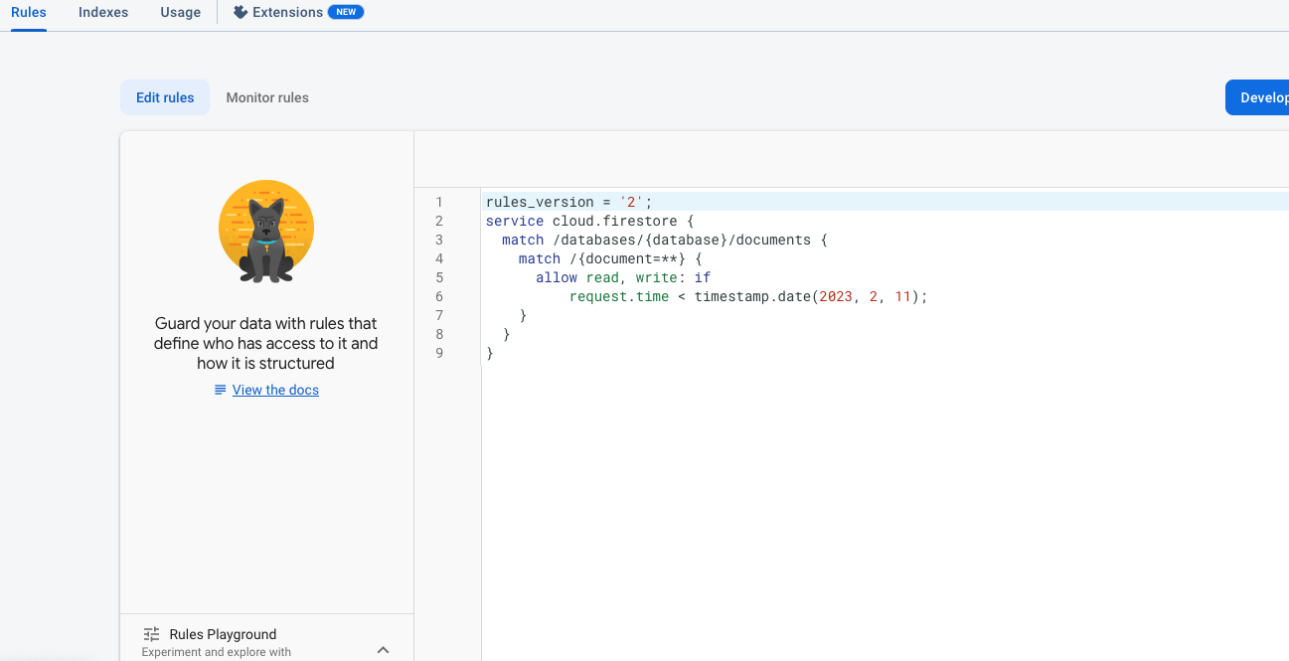Open the View the docs link

(275, 391)
